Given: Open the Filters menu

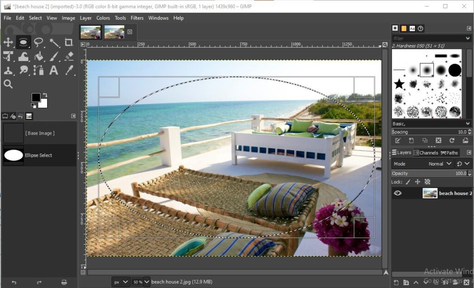Looking at the screenshot, I should (x=137, y=18).
